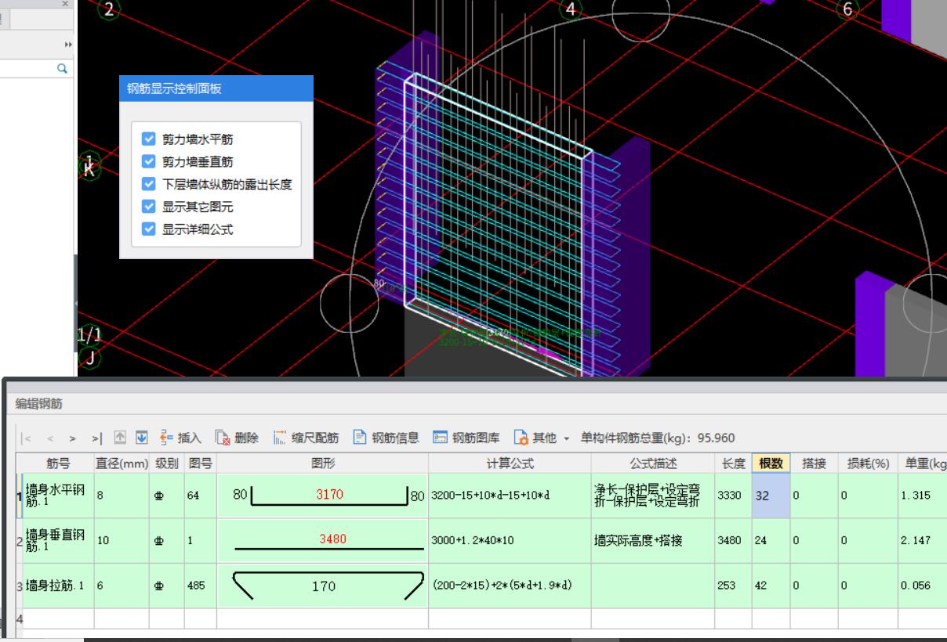The image size is (947, 642).
Task: Click 根数 cell with value 42
Action: pyautogui.click(x=771, y=586)
